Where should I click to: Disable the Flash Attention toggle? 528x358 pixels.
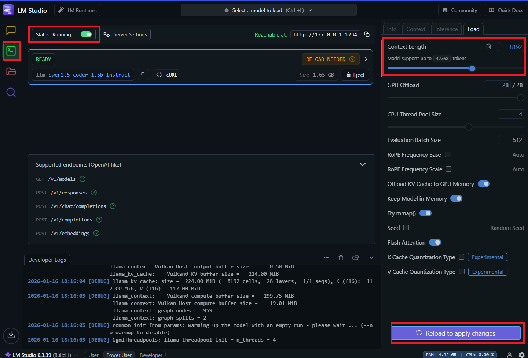tap(435, 242)
